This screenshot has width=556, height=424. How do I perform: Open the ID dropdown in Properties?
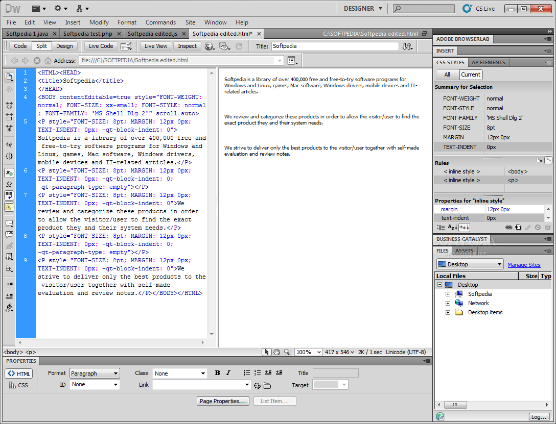(95, 384)
